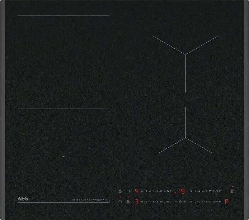This screenshot has width=249, height=220.
Task: Tap the pause symbol next to the lock
Action: pyautogui.click(x=128, y=191)
